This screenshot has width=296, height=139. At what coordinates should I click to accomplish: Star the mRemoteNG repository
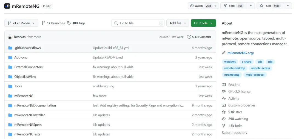click(x=270, y=6)
